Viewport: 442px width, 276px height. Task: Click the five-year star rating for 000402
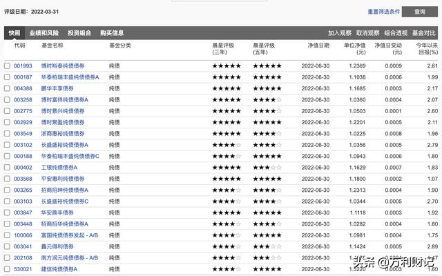click(x=267, y=168)
